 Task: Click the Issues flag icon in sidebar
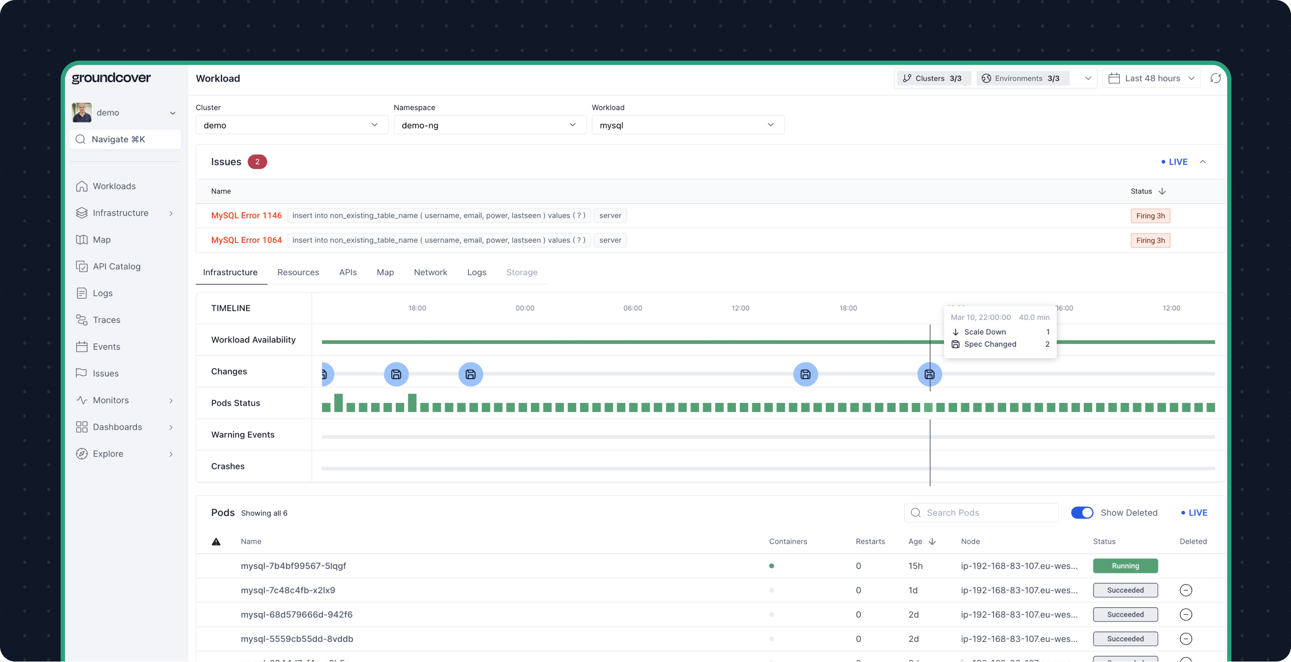(82, 373)
